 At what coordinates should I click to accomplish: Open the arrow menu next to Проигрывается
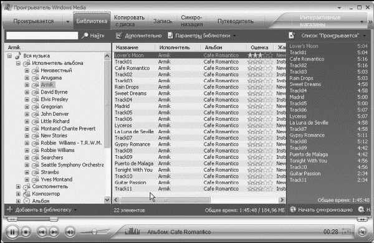pyautogui.click(x=68, y=21)
